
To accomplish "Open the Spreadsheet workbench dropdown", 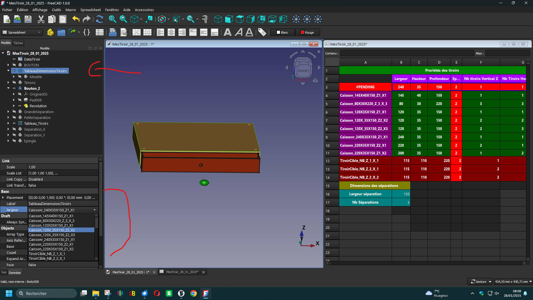I will point(22,32).
